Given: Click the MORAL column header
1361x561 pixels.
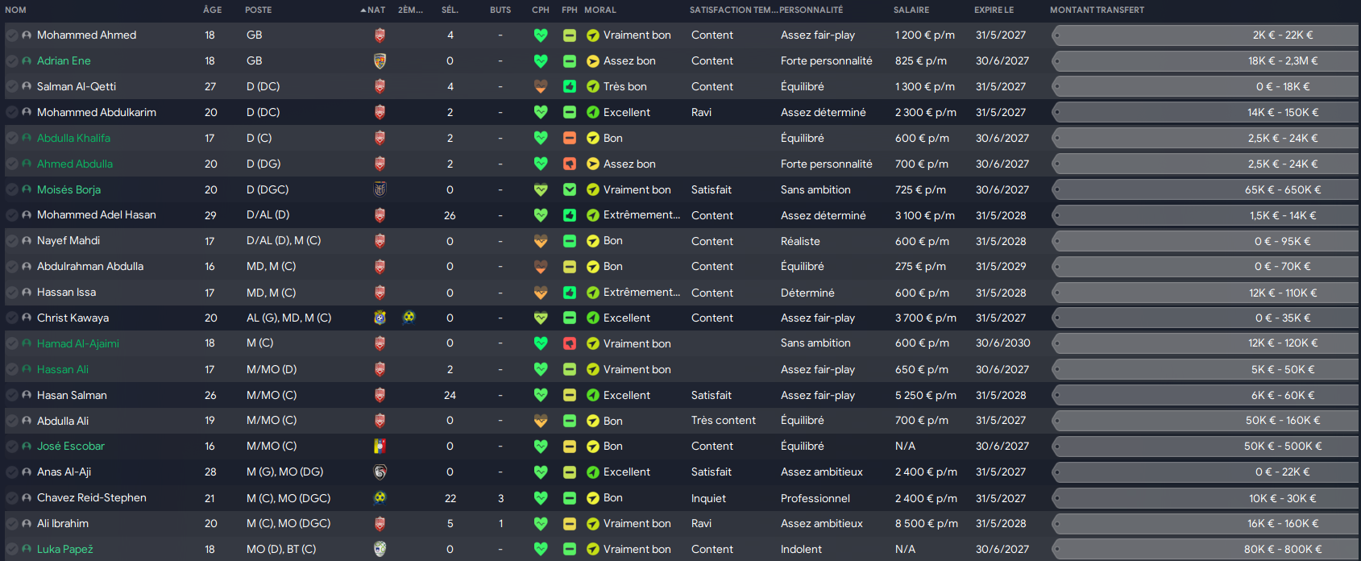Looking at the screenshot, I should (600, 10).
